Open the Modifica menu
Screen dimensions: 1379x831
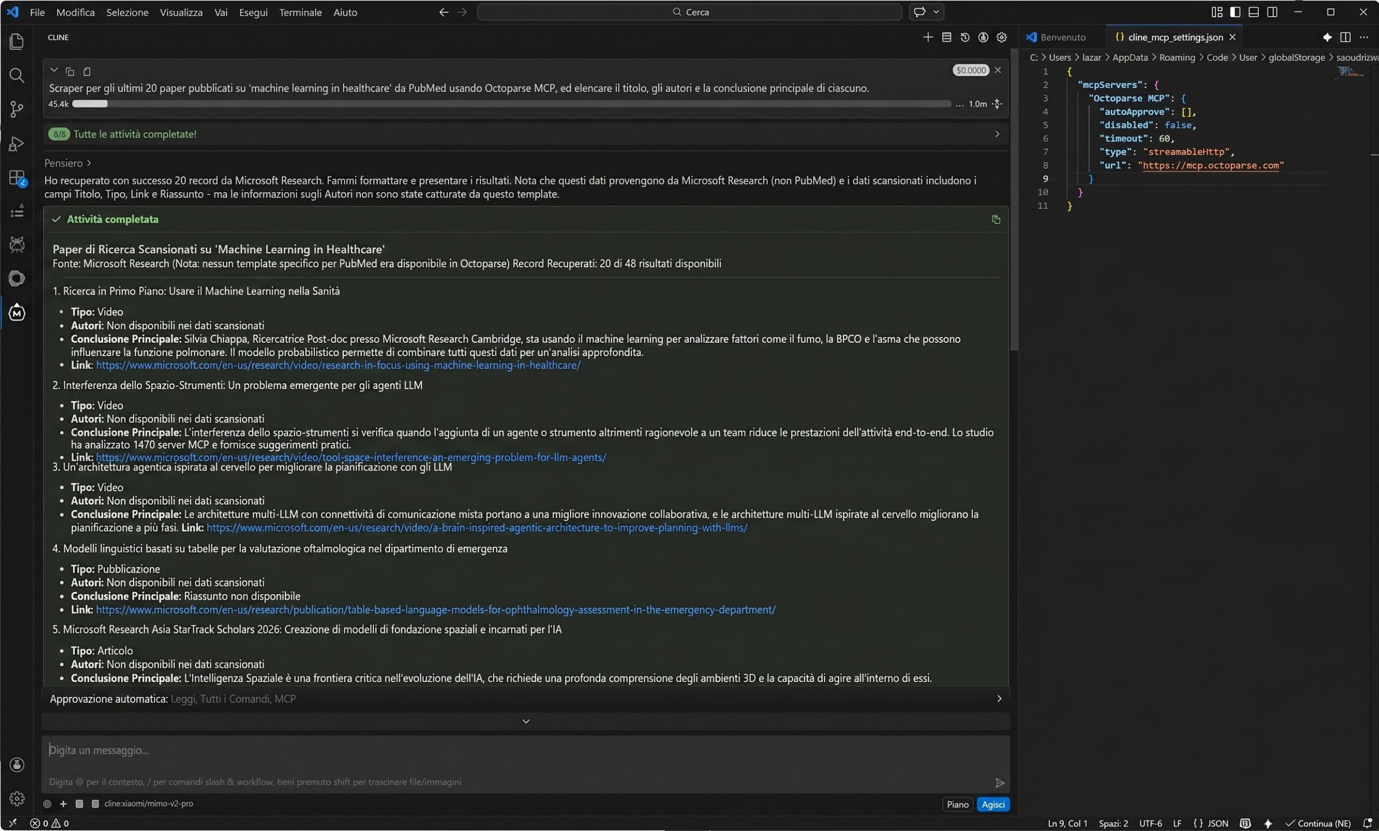[75, 12]
